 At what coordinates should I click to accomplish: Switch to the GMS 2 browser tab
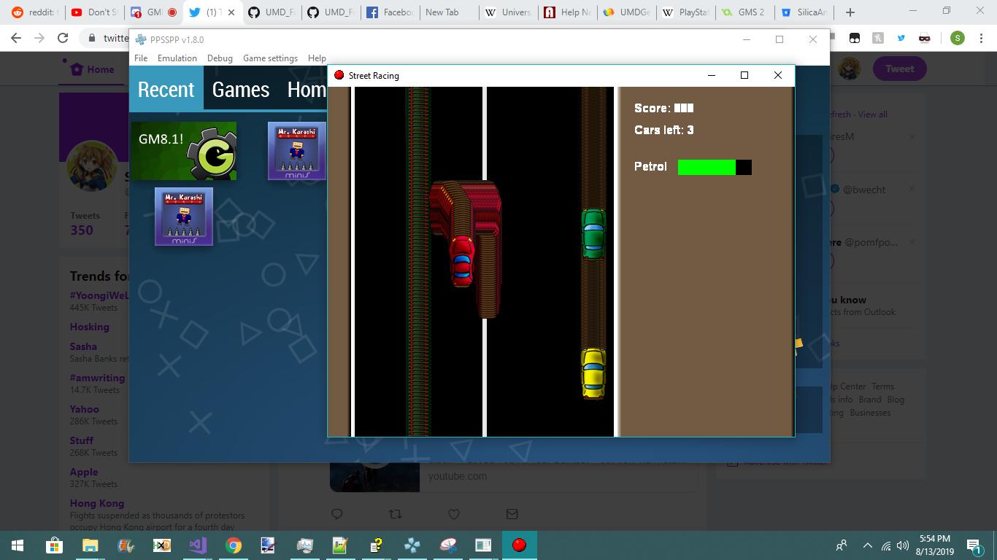point(743,12)
